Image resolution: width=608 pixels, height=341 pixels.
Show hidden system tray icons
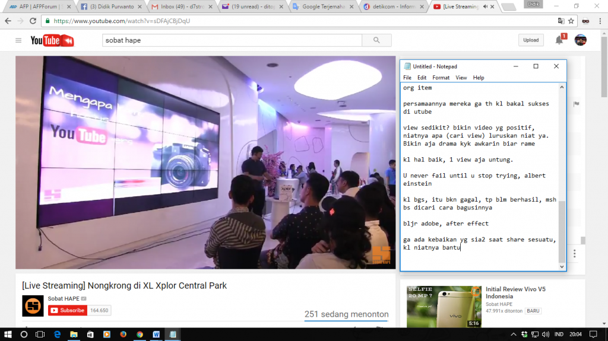tap(514, 334)
